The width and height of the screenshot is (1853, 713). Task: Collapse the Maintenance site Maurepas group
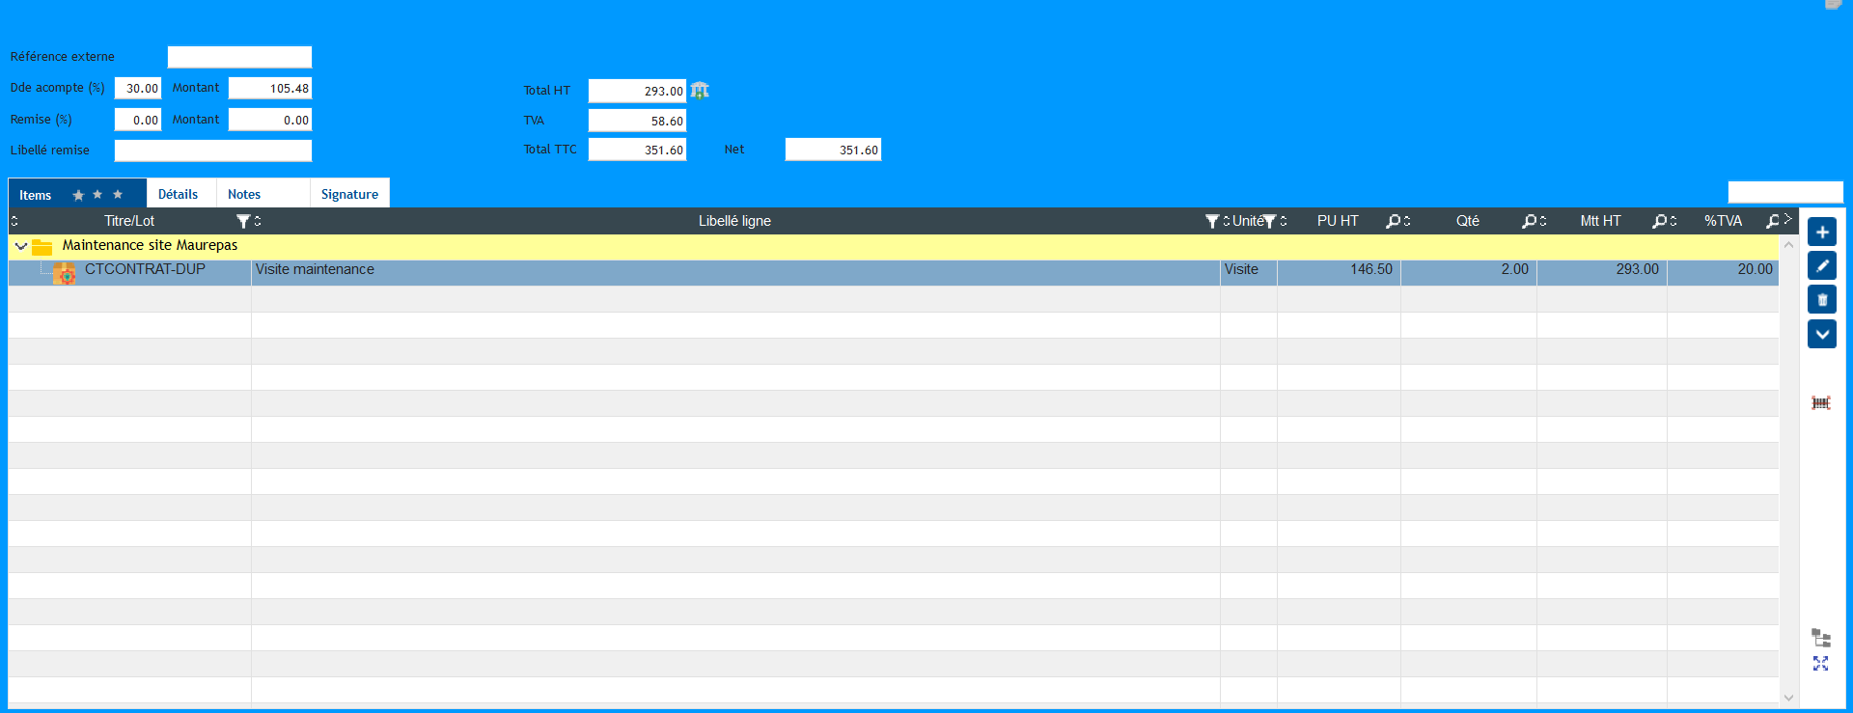click(x=21, y=246)
